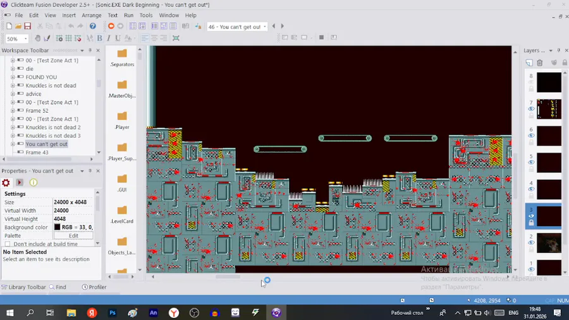
Task: Open runtime options tab in Properties
Action: click(x=20, y=183)
